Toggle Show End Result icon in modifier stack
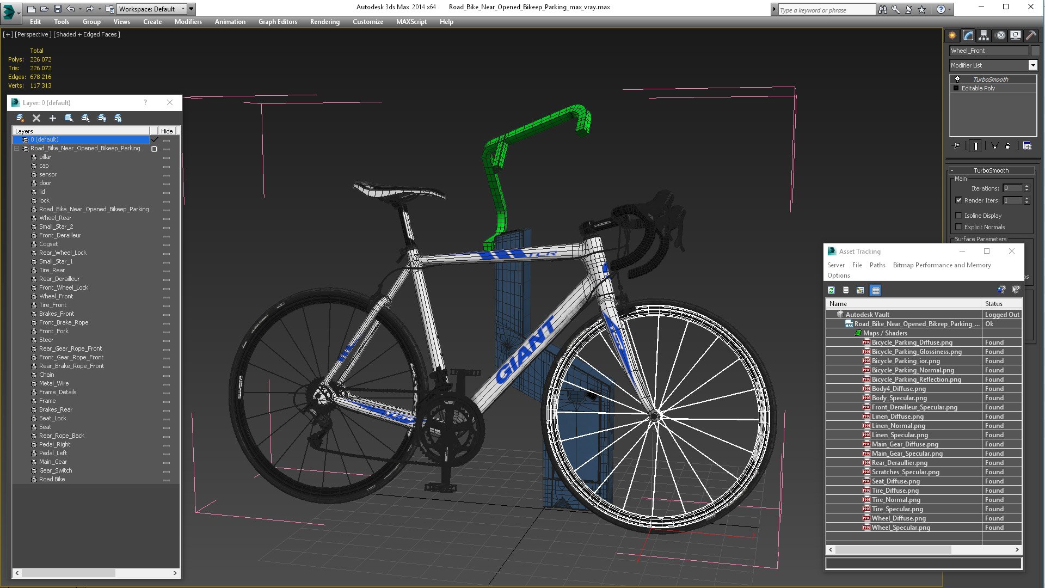This screenshot has width=1045, height=588. point(976,146)
